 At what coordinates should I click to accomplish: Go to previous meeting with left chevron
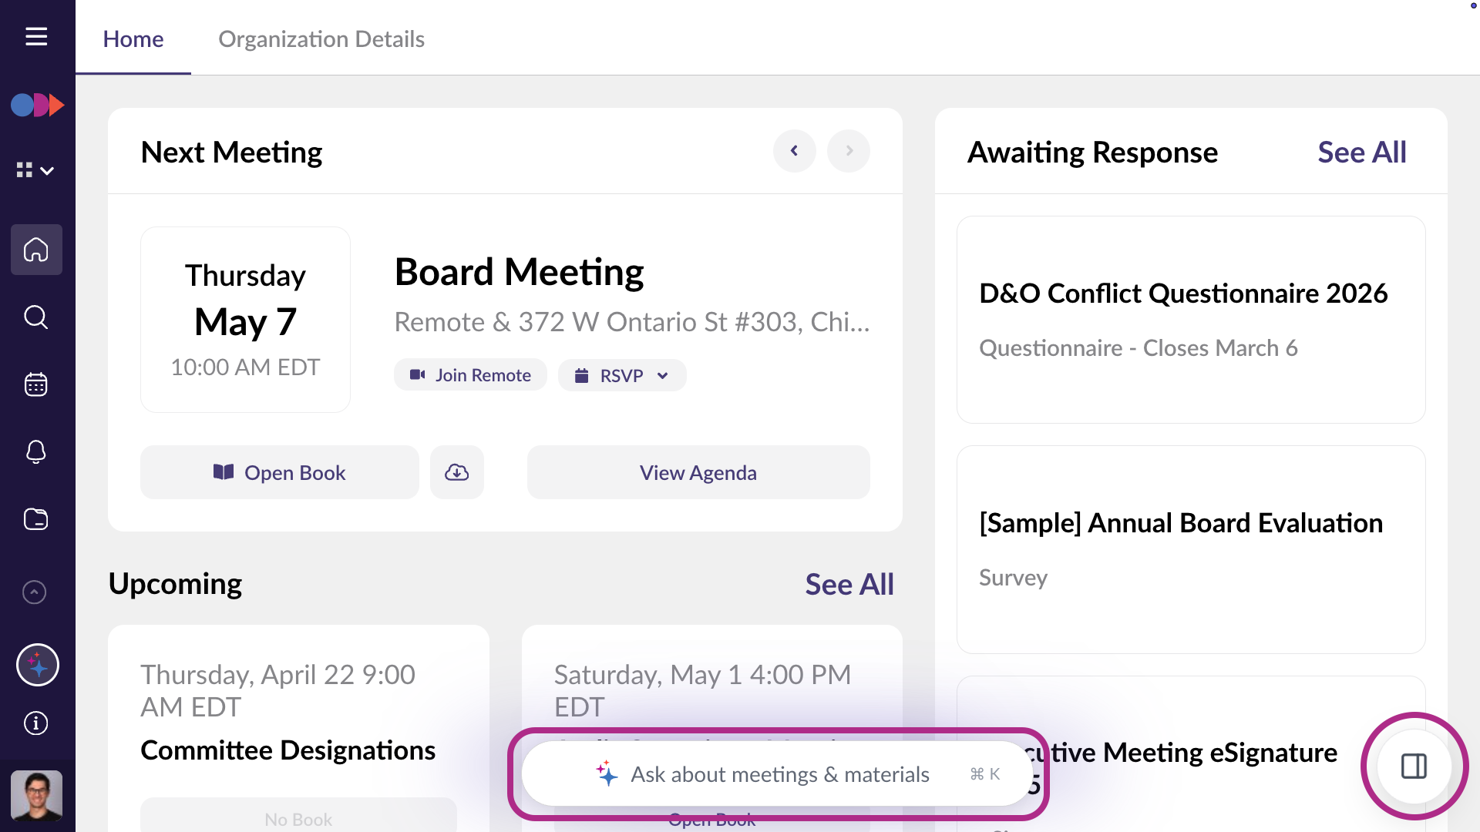tap(795, 151)
